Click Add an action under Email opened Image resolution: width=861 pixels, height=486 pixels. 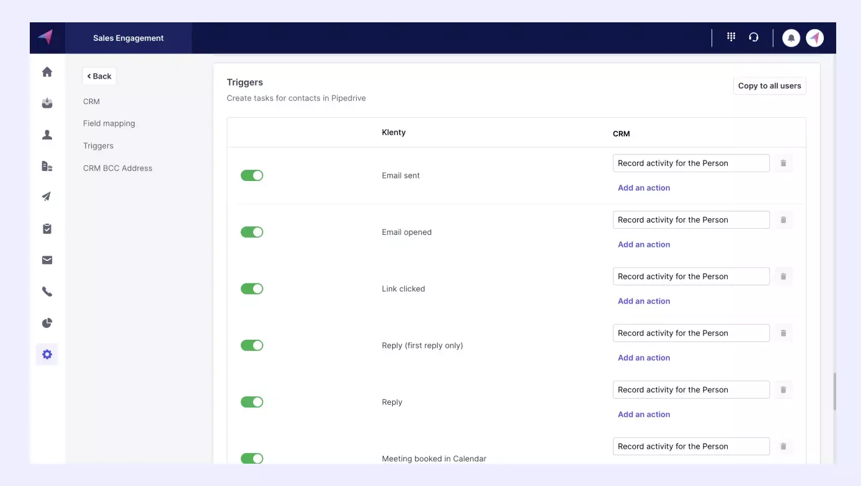644,244
